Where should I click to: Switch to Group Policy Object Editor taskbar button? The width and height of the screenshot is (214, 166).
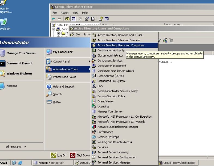tap(178, 163)
